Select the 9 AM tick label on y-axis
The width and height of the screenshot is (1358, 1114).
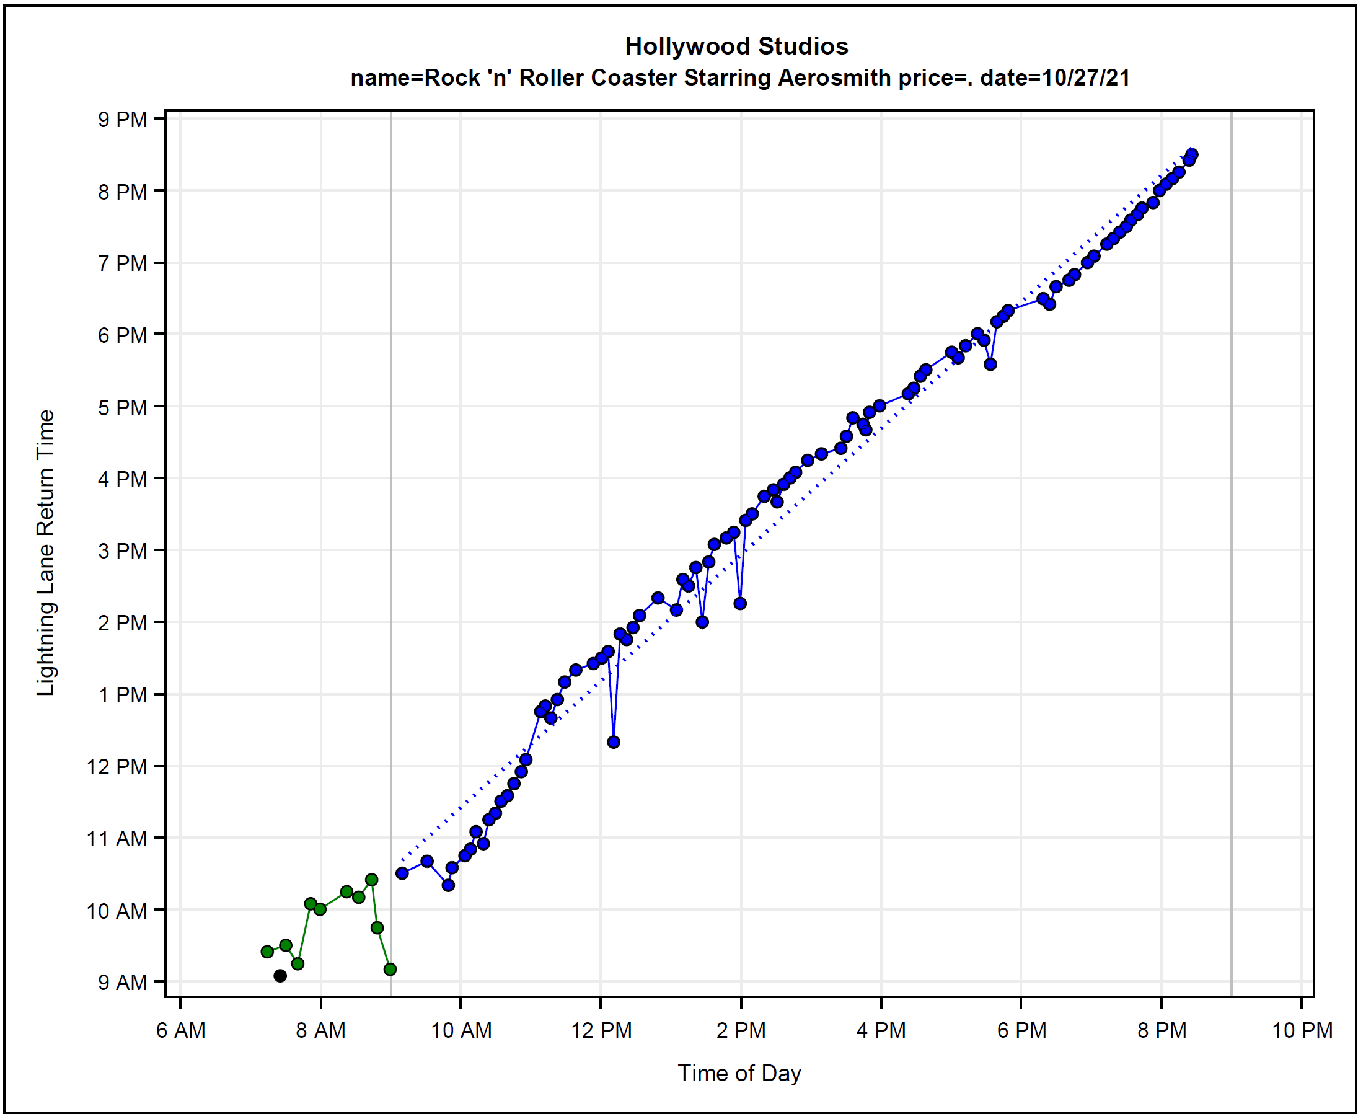(x=123, y=983)
